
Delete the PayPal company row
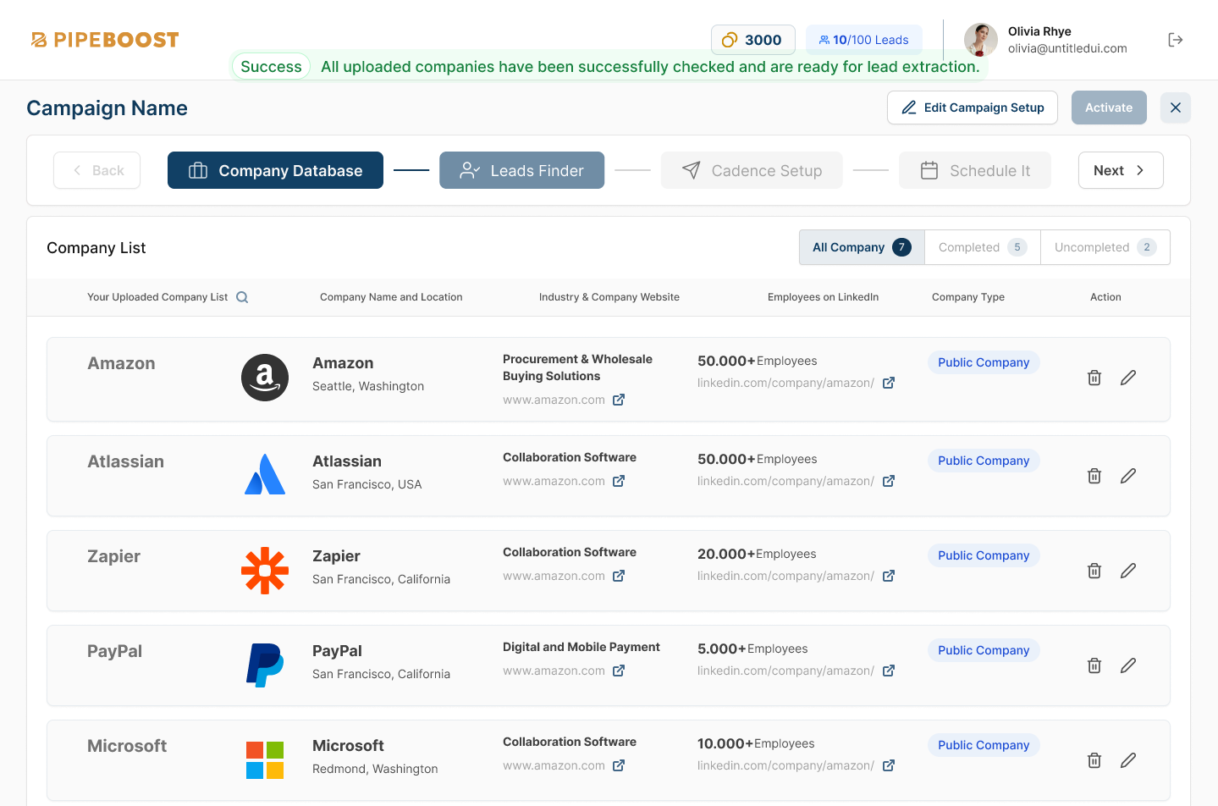click(1094, 665)
